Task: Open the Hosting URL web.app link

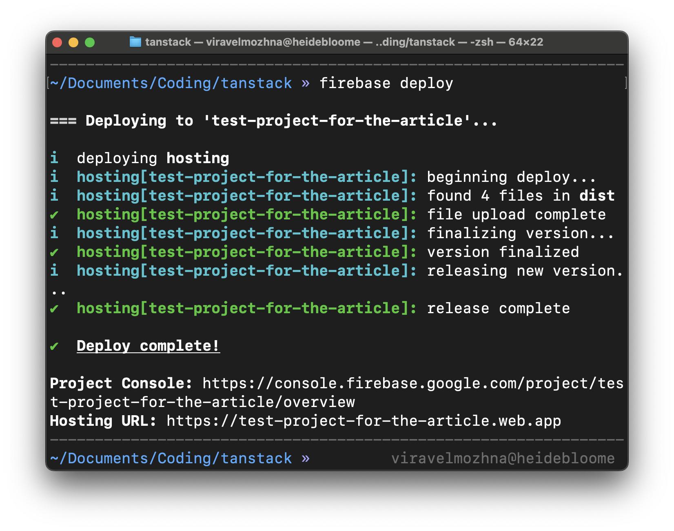Action: point(362,420)
